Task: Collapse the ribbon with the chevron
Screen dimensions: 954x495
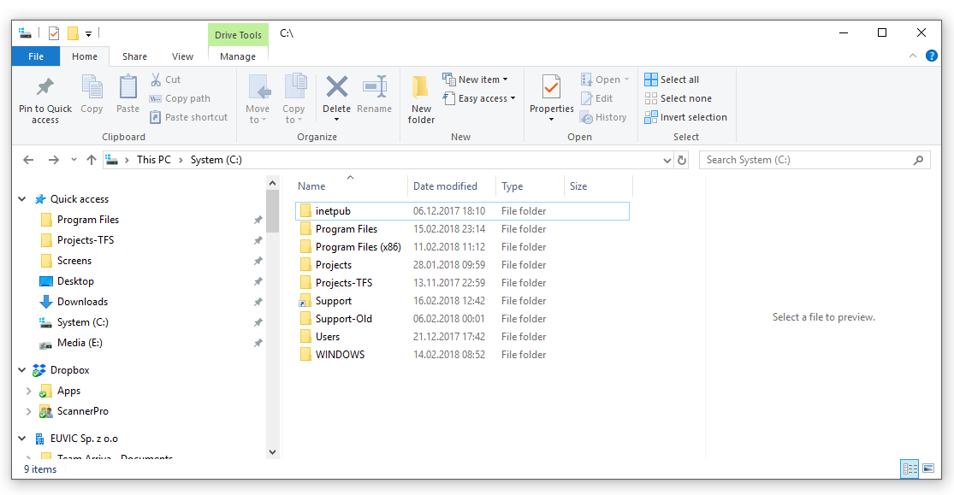Action: pyautogui.click(x=913, y=56)
